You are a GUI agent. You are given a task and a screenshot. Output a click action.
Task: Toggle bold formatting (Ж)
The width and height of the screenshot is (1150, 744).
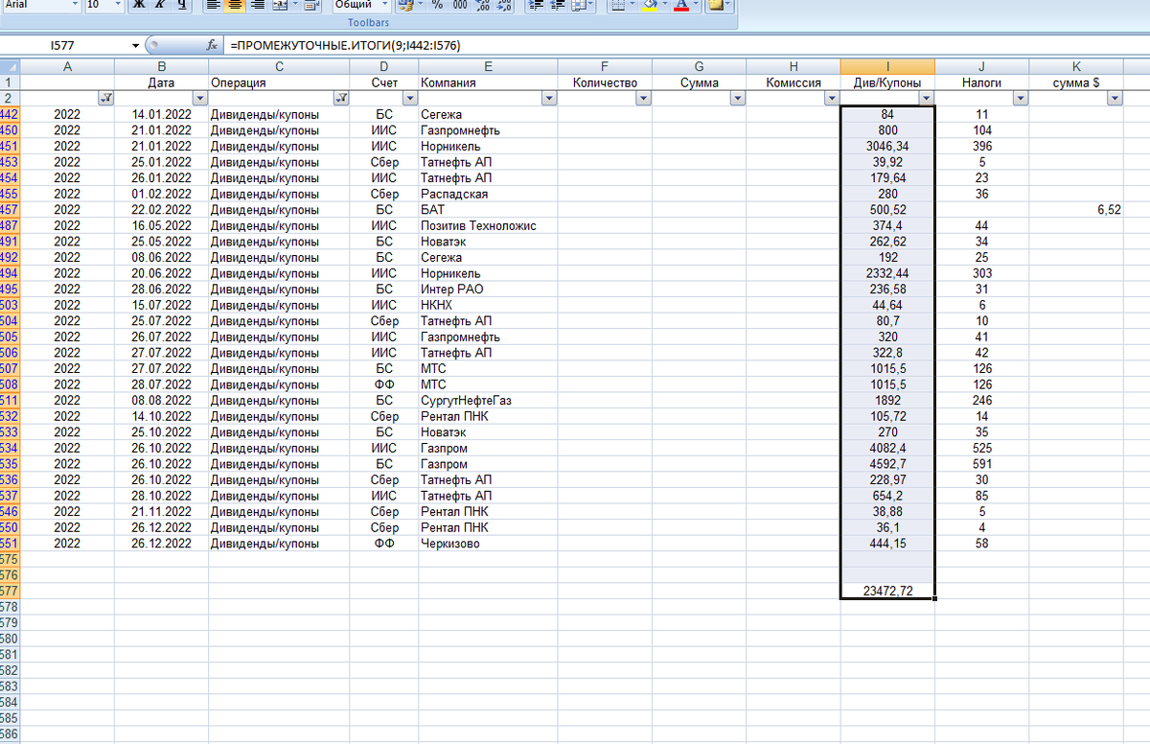coord(139,5)
